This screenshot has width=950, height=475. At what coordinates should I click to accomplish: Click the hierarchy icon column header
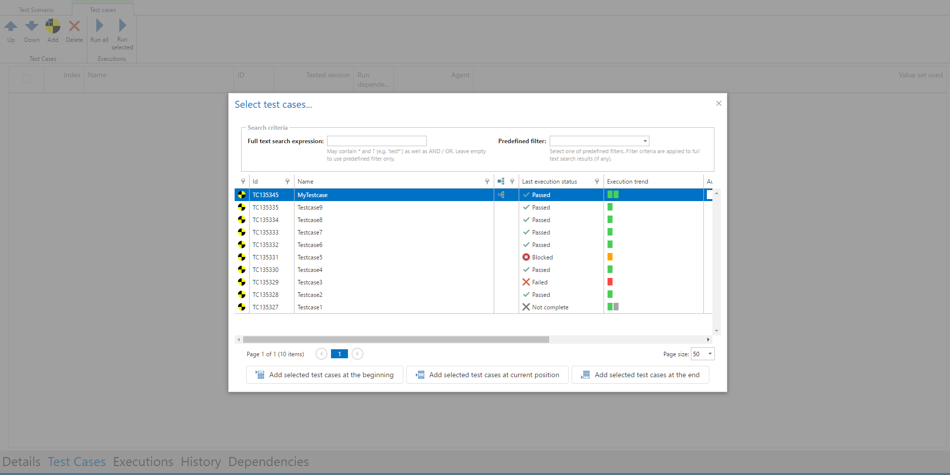[501, 182]
